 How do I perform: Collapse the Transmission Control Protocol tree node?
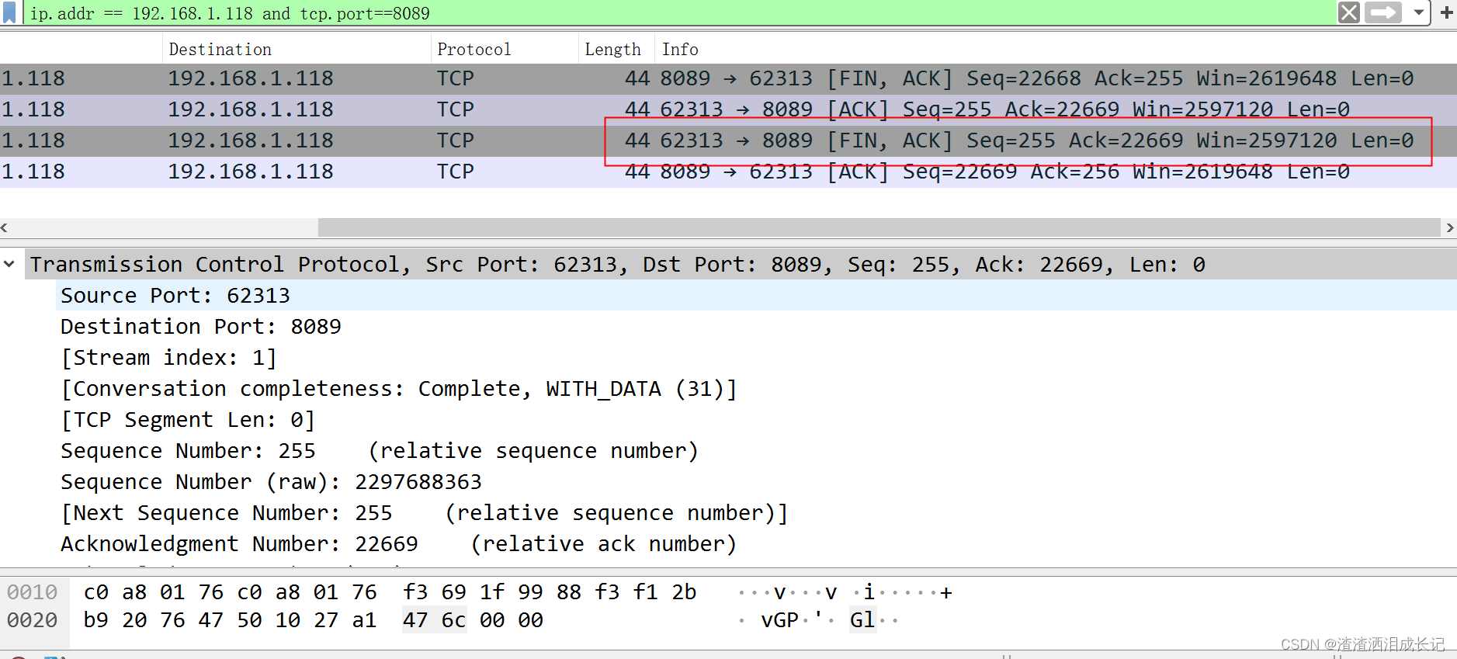9,264
